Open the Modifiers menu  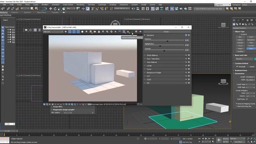click(45, 5)
